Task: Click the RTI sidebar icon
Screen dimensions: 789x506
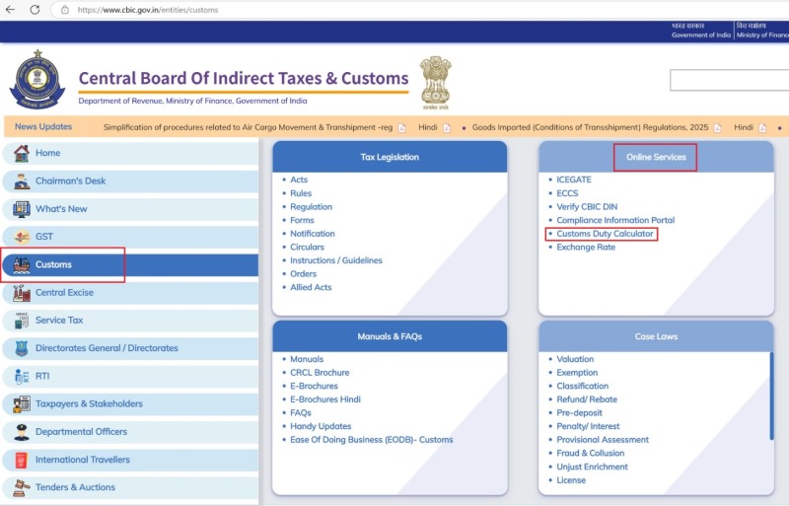Action: click(21, 377)
